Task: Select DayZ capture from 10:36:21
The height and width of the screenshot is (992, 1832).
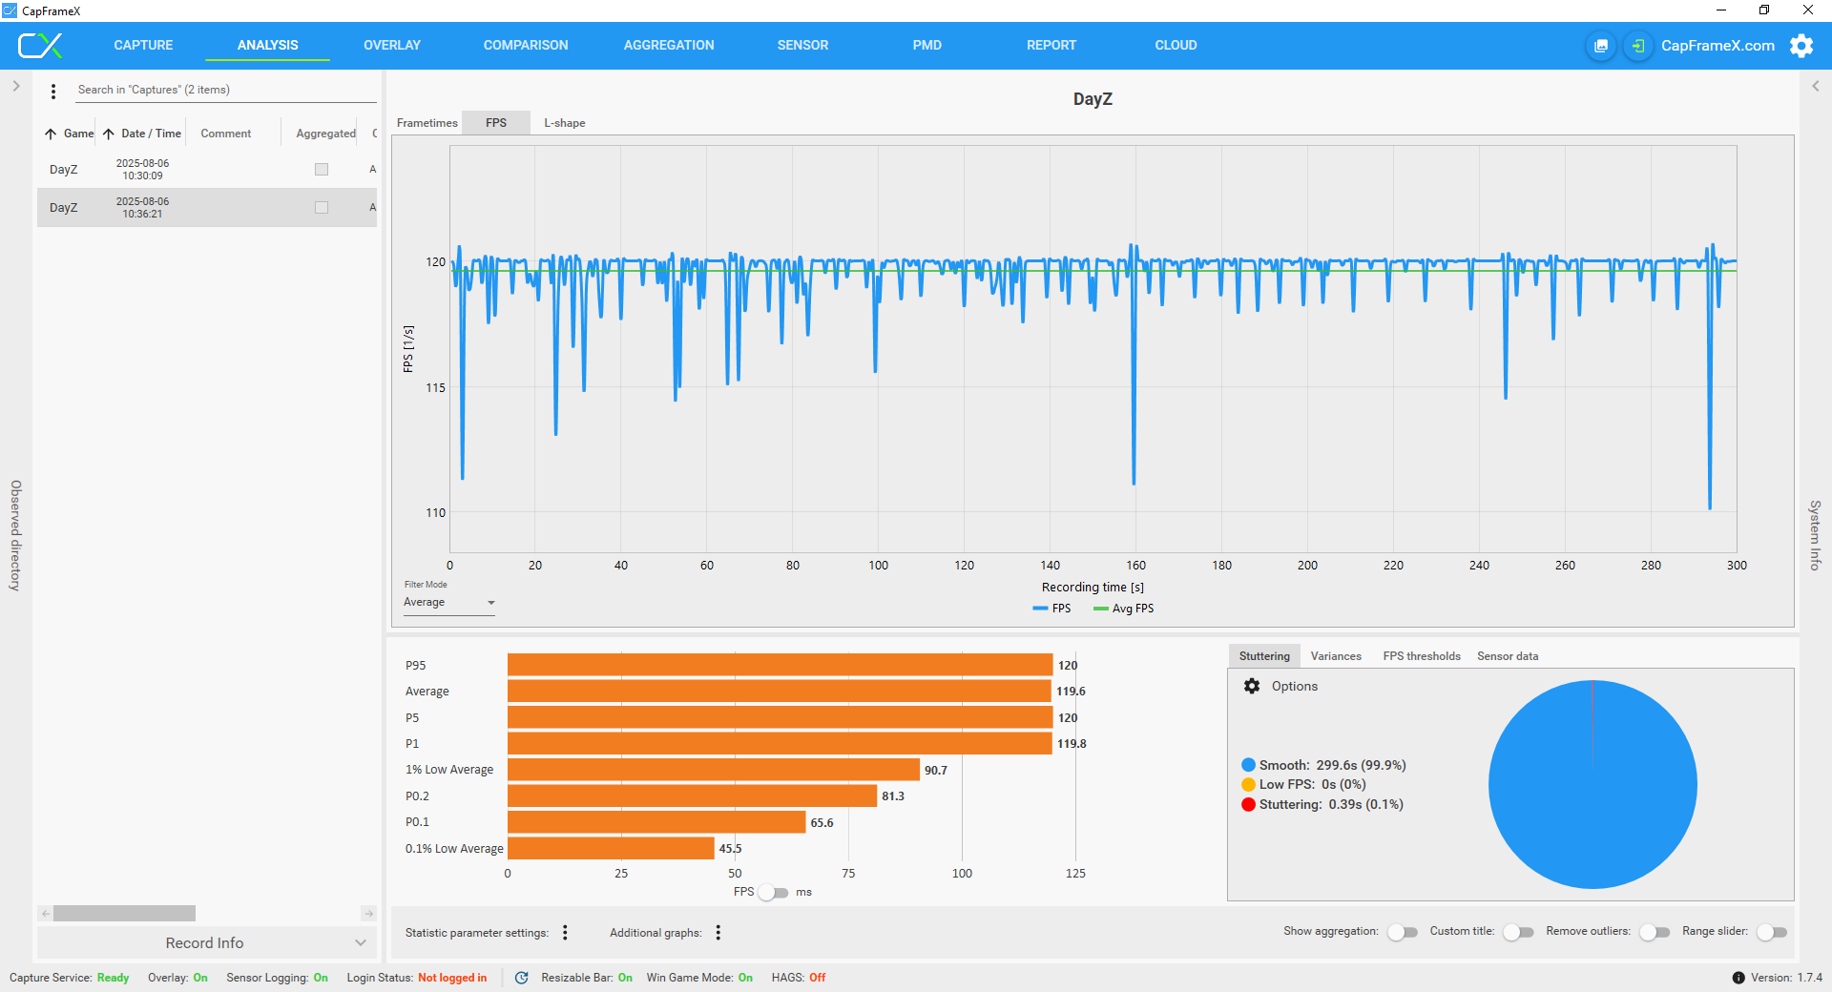Action: coord(207,207)
